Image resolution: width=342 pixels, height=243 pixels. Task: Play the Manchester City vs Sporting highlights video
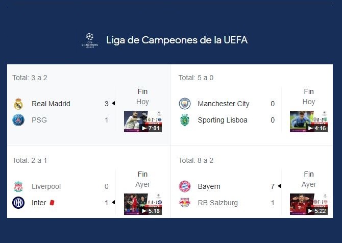pos(309,121)
